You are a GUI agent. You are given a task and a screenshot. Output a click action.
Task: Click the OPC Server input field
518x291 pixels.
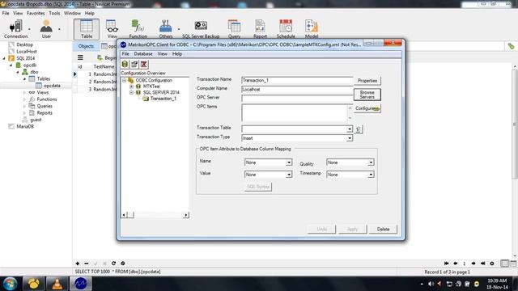click(297, 99)
